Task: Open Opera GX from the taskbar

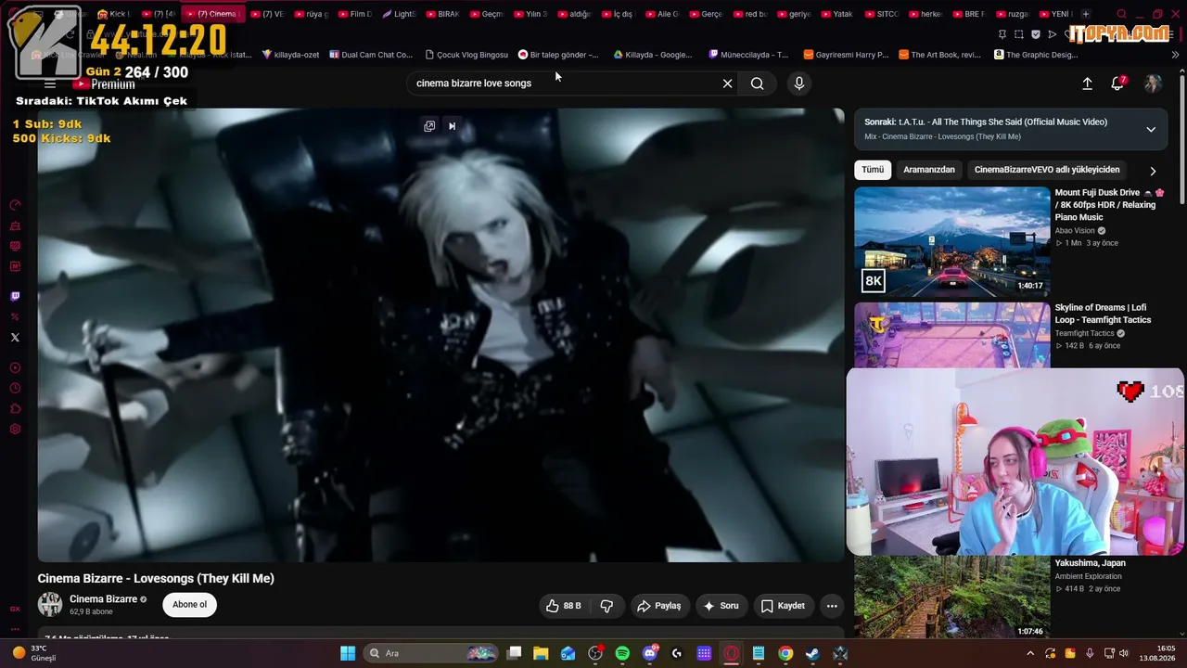Action: pos(732,653)
